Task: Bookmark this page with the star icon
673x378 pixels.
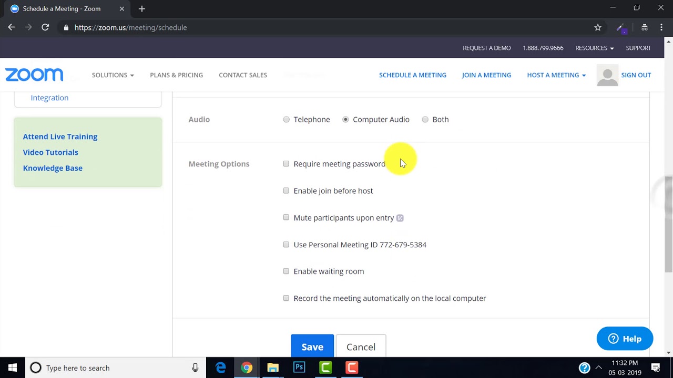Action: click(x=598, y=27)
